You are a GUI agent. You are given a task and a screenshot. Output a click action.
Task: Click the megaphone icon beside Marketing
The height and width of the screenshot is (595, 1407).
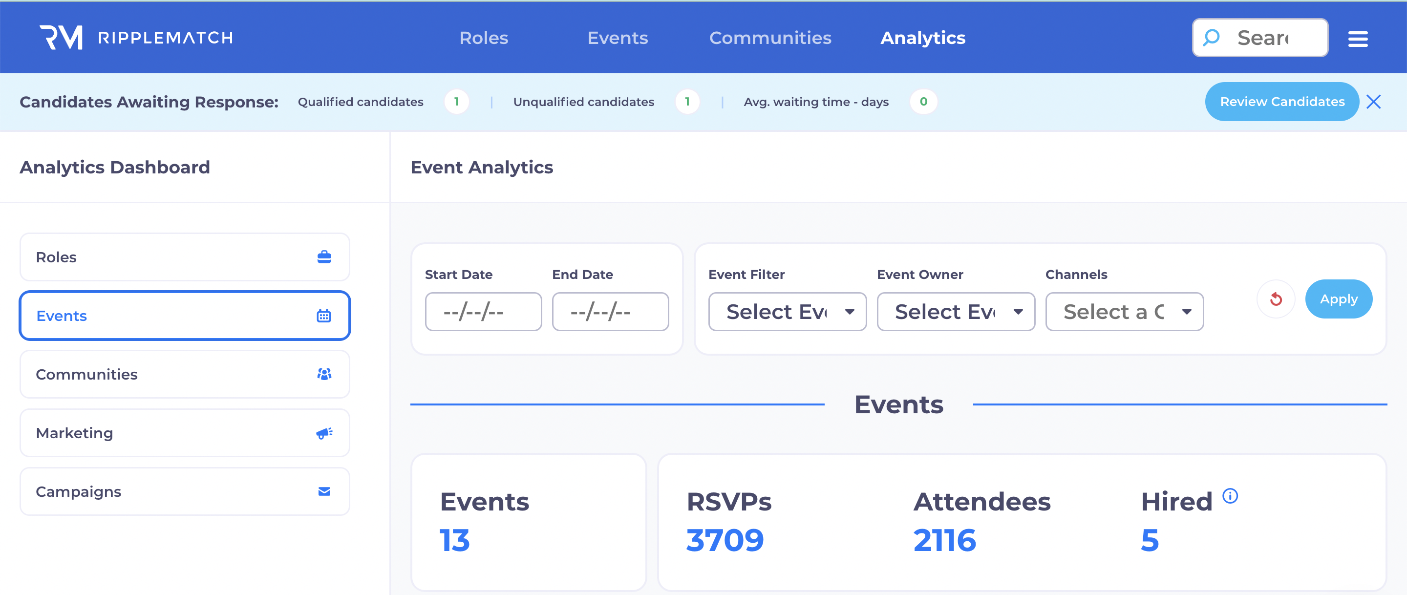[x=324, y=433]
